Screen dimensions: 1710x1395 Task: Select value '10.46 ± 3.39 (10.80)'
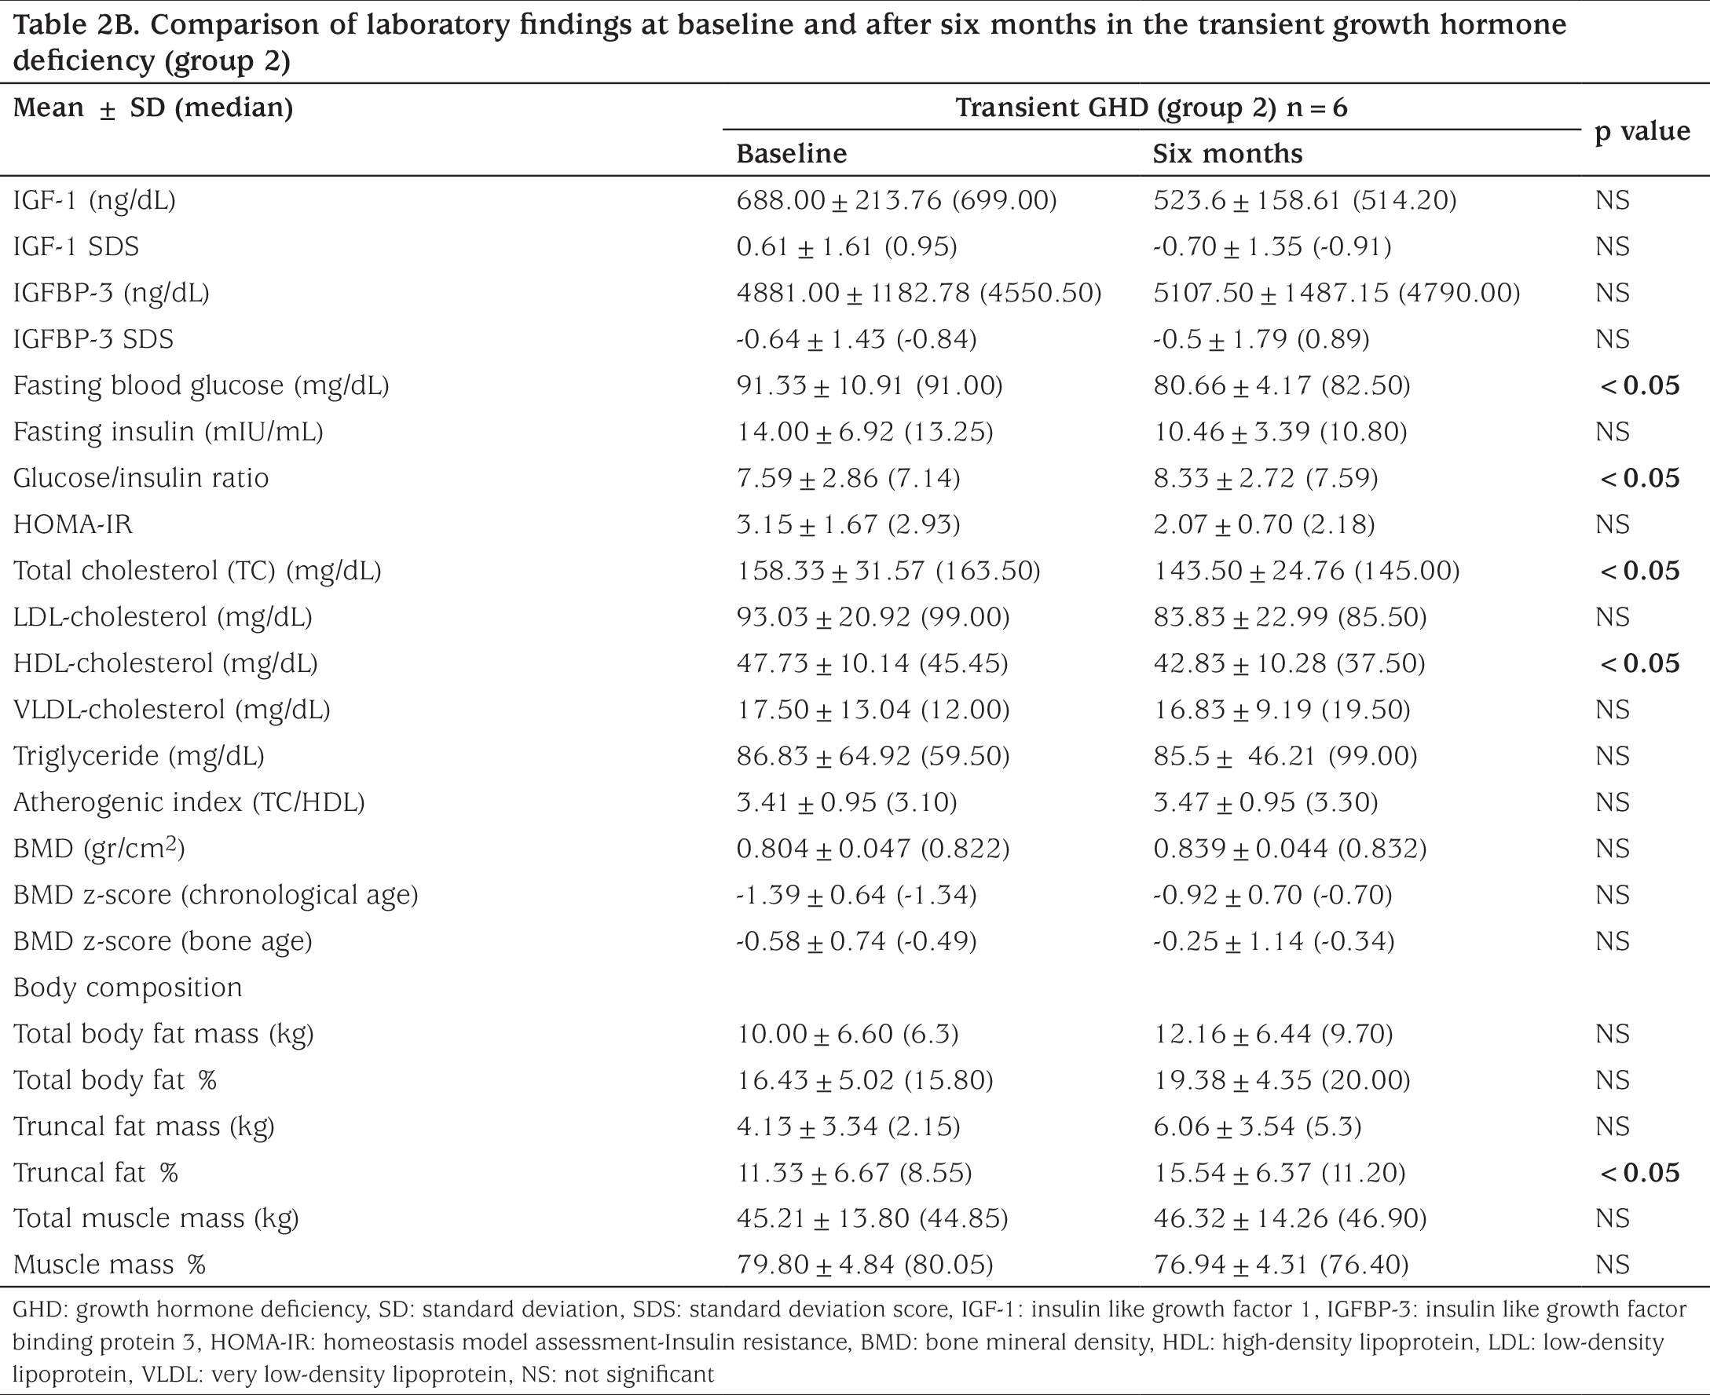pyautogui.click(x=1280, y=432)
